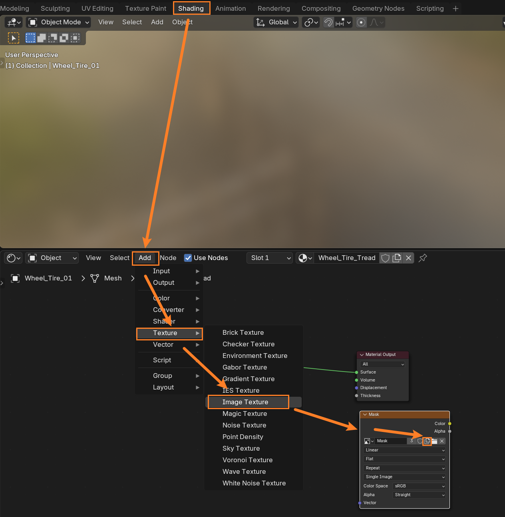
Task: Toggle the fake user shield on Wheel_Tire_Tread material
Action: pyautogui.click(x=385, y=258)
